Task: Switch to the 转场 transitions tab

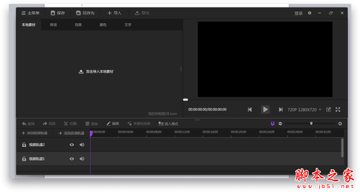Action: point(53,25)
